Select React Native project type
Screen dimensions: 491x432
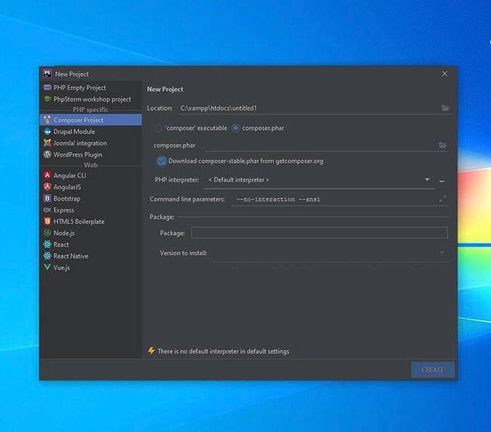[91, 256]
